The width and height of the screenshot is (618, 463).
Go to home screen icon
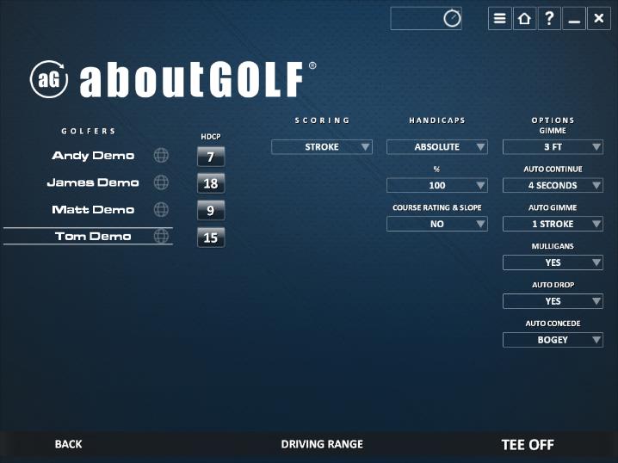pos(524,19)
